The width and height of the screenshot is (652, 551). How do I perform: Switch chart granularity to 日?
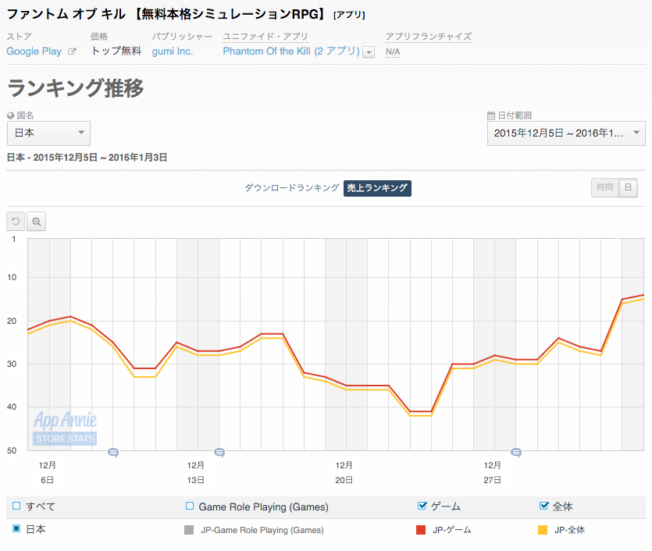click(629, 187)
